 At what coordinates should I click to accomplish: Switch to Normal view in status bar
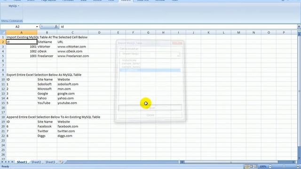pos(247,167)
